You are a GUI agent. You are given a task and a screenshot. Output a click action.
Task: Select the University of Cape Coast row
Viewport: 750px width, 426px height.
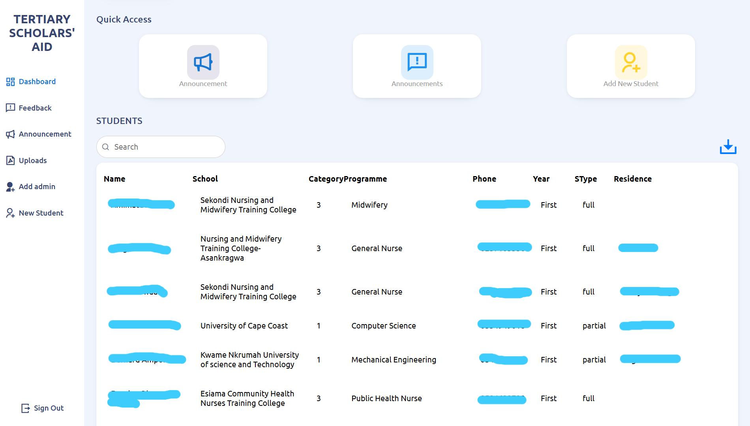(417, 326)
